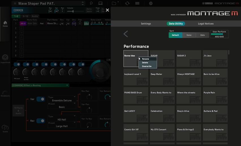Sort performances by Date

[x=203, y=35]
